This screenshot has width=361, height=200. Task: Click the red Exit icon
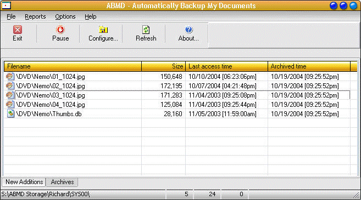[x=18, y=30]
